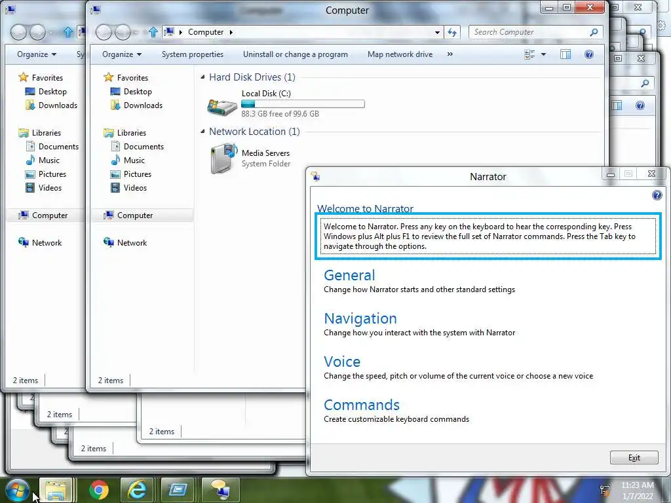Screen dimensions: 671x503
Task: Click the Forward button in front Computer window
Action: pos(123,32)
